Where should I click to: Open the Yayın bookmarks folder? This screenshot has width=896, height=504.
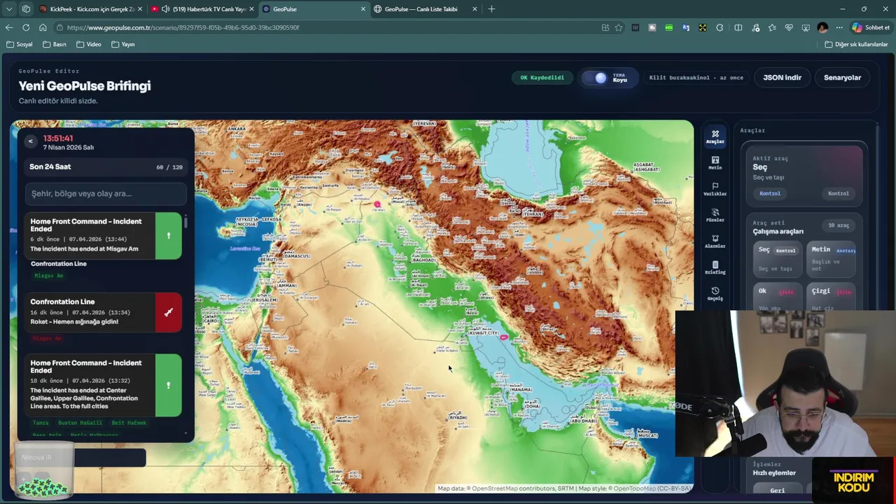tap(123, 44)
